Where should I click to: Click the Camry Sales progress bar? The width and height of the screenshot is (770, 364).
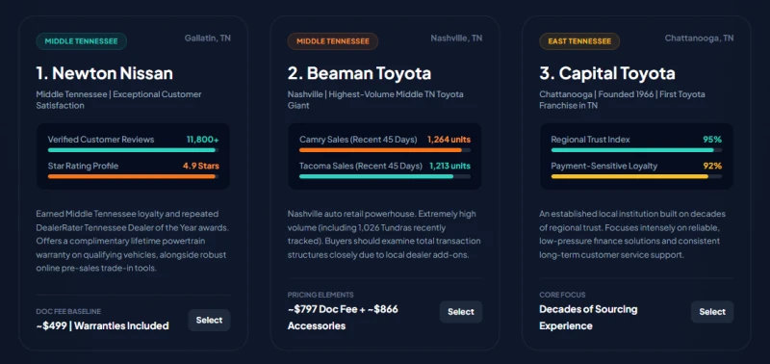click(x=384, y=150)
